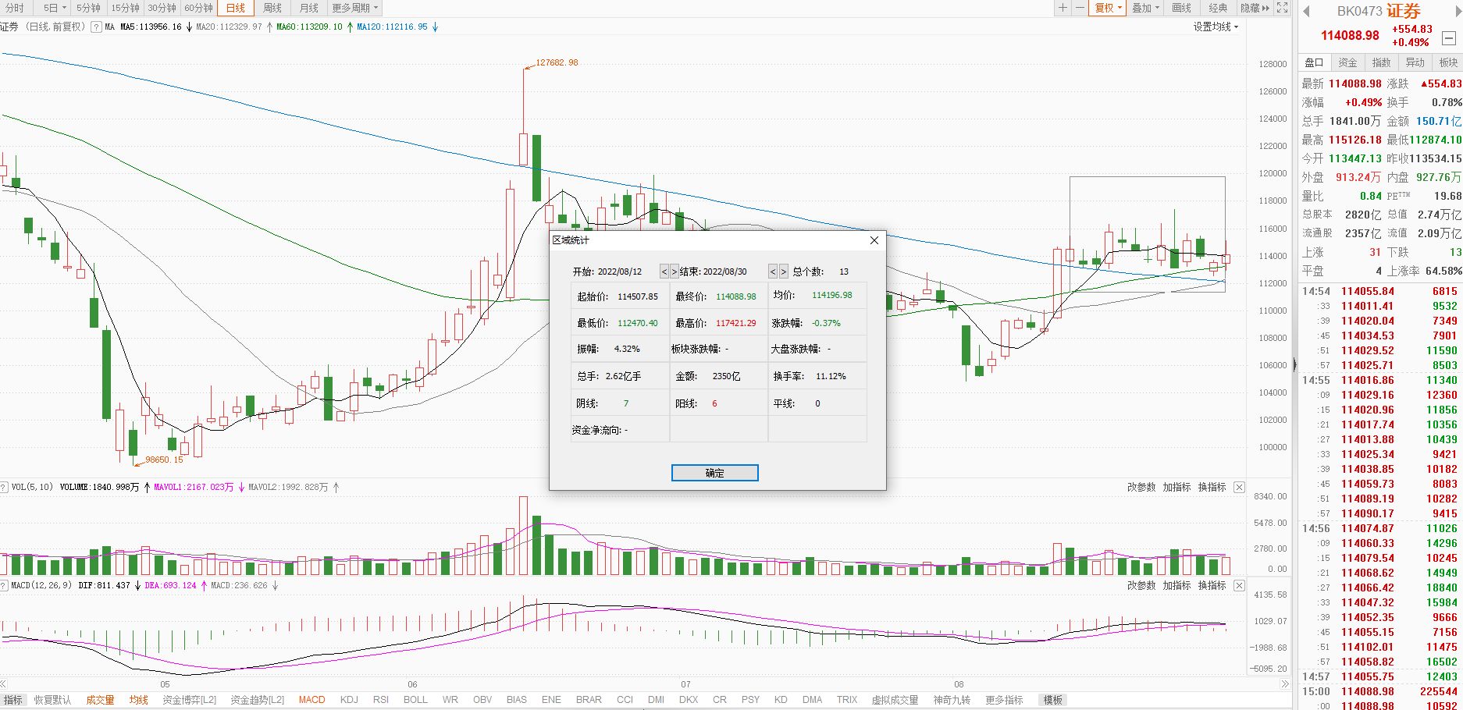Select the 15分钟 period
This screenshot has height=710, width=1463.
click(x=126, y=8)
